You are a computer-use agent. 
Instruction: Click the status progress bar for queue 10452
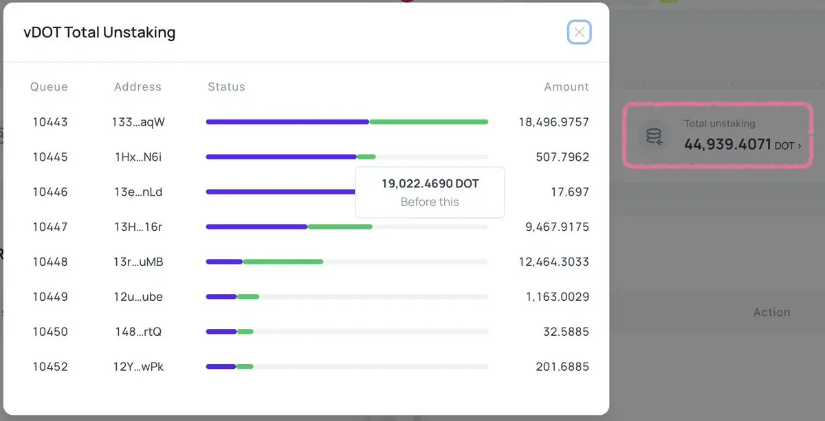tap(347, 366)
